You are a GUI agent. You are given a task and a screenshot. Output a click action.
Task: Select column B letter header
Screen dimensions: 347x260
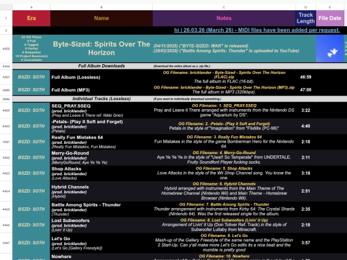pyautogui.click(x=102, y=7)
